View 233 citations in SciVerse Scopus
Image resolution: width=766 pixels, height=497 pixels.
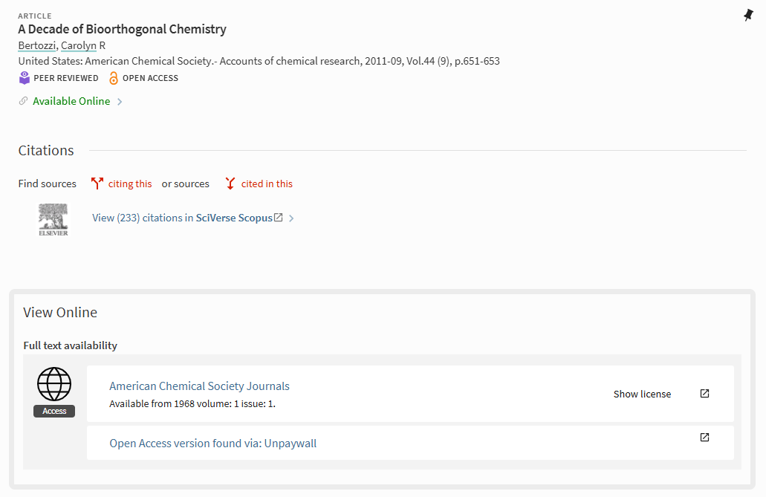[x=182, y=218]
